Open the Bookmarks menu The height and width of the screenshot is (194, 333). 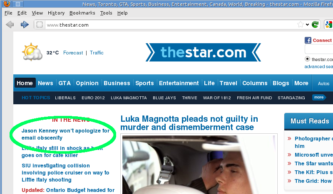82,13
